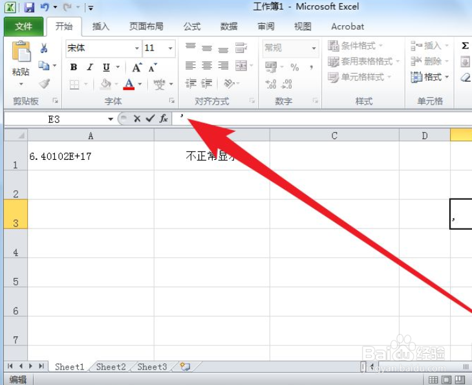
Task: Click the Save icon in quick access toolbar
Action: click(x=29, y=7)
